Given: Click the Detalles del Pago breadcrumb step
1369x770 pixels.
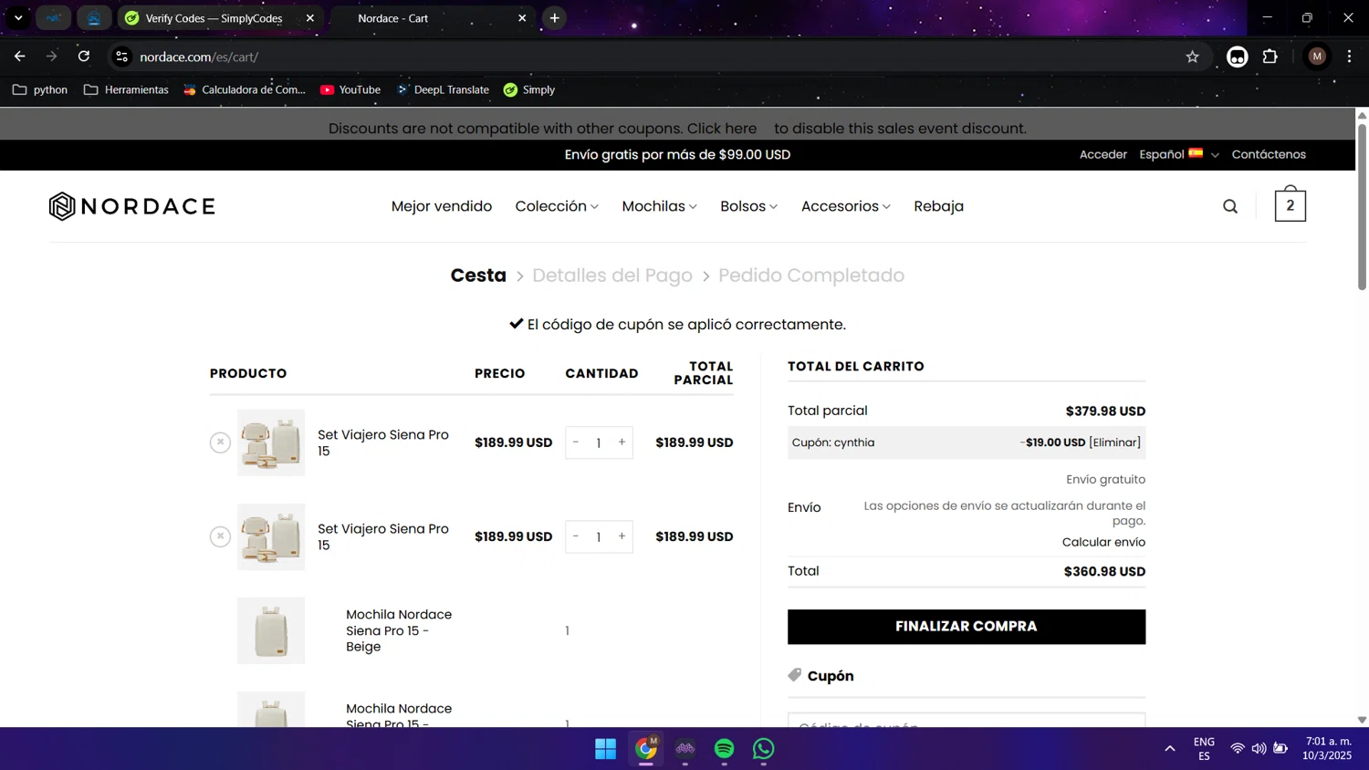Looking at the screenshot, I should [612, 276].
